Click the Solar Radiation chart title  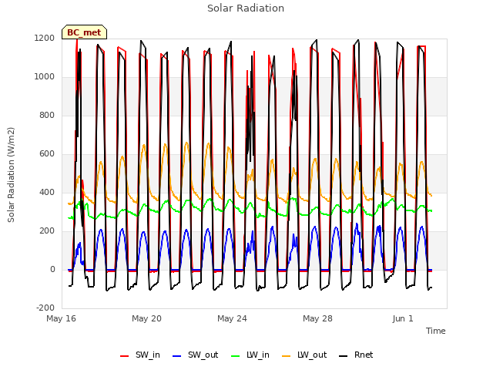pyautogui.click(x=246, y=8)
